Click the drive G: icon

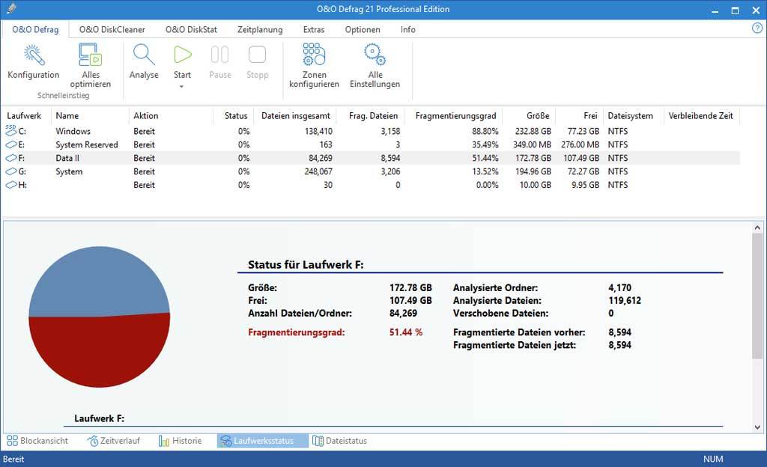coord(11,171)
